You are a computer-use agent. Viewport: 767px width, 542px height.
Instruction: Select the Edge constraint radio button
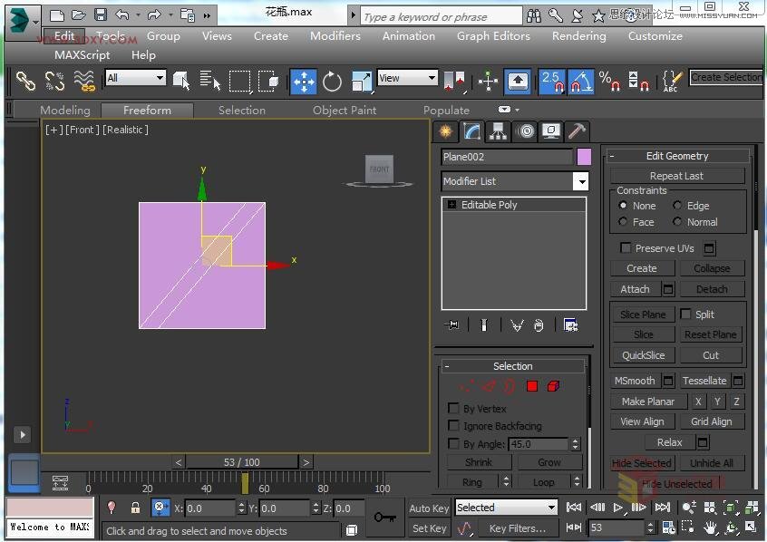tap(677, 206)
